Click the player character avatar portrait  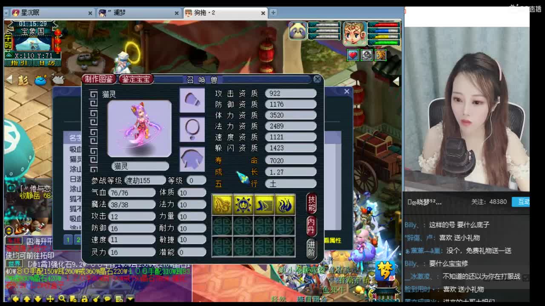(355, 34)
